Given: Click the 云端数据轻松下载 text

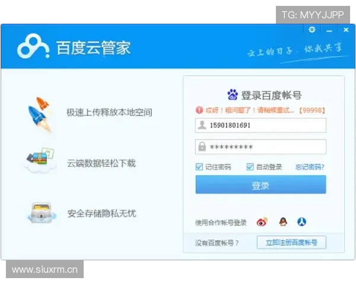Looking at the screenshot, I should tap(101, 163).
